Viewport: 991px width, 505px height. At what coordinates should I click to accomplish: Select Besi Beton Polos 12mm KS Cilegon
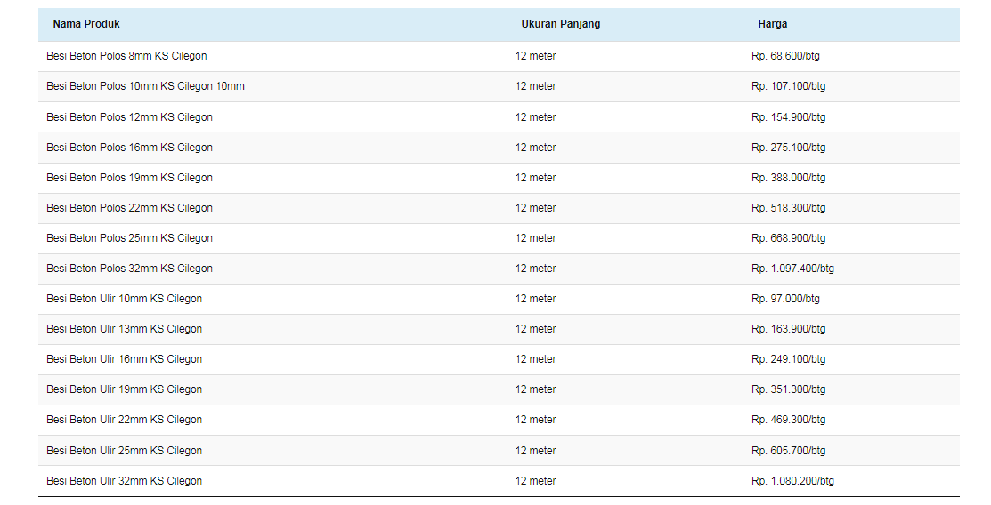(x=130, y=116)
